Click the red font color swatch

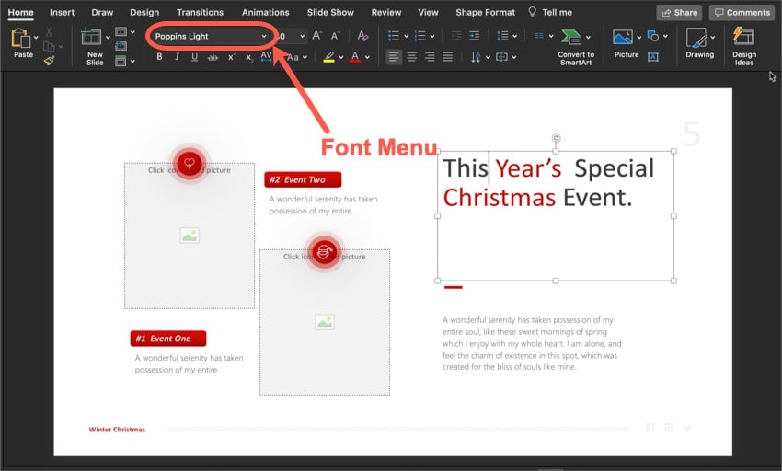354,57
